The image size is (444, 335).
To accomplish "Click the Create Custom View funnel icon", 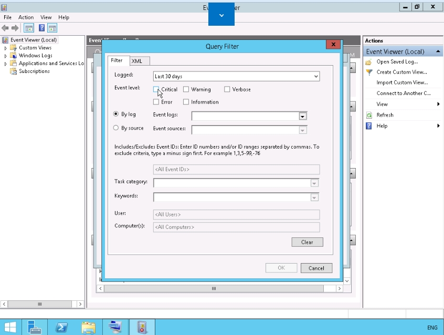I will tap(369, 72).
